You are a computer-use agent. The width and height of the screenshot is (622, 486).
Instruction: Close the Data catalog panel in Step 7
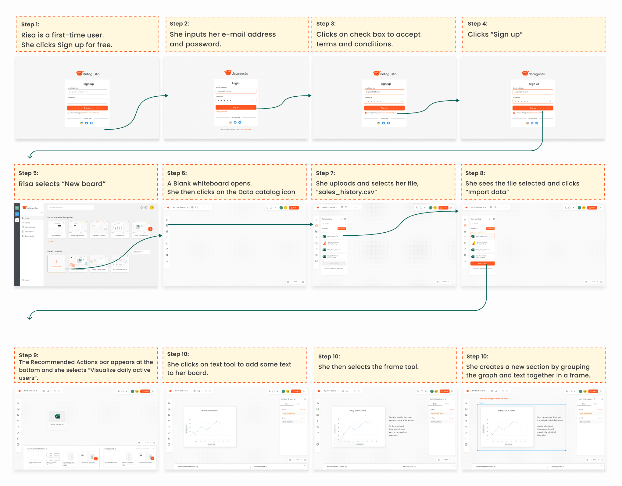tap(345, 219)
